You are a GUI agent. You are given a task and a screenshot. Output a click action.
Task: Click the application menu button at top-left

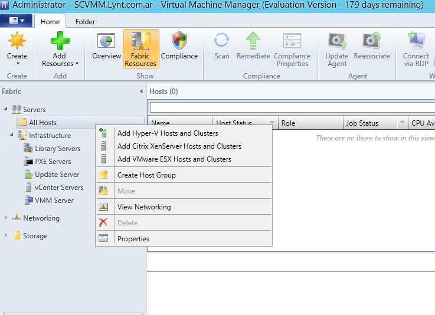point(17,21)
